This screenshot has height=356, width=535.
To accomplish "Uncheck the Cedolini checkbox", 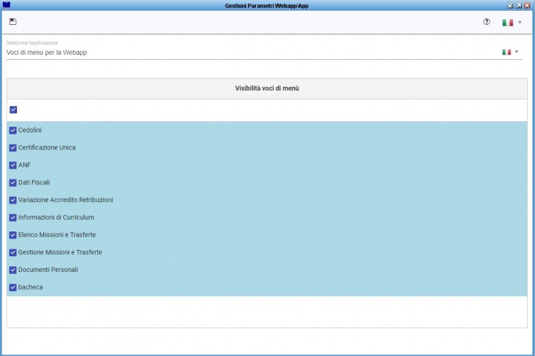I will point(13,130).
